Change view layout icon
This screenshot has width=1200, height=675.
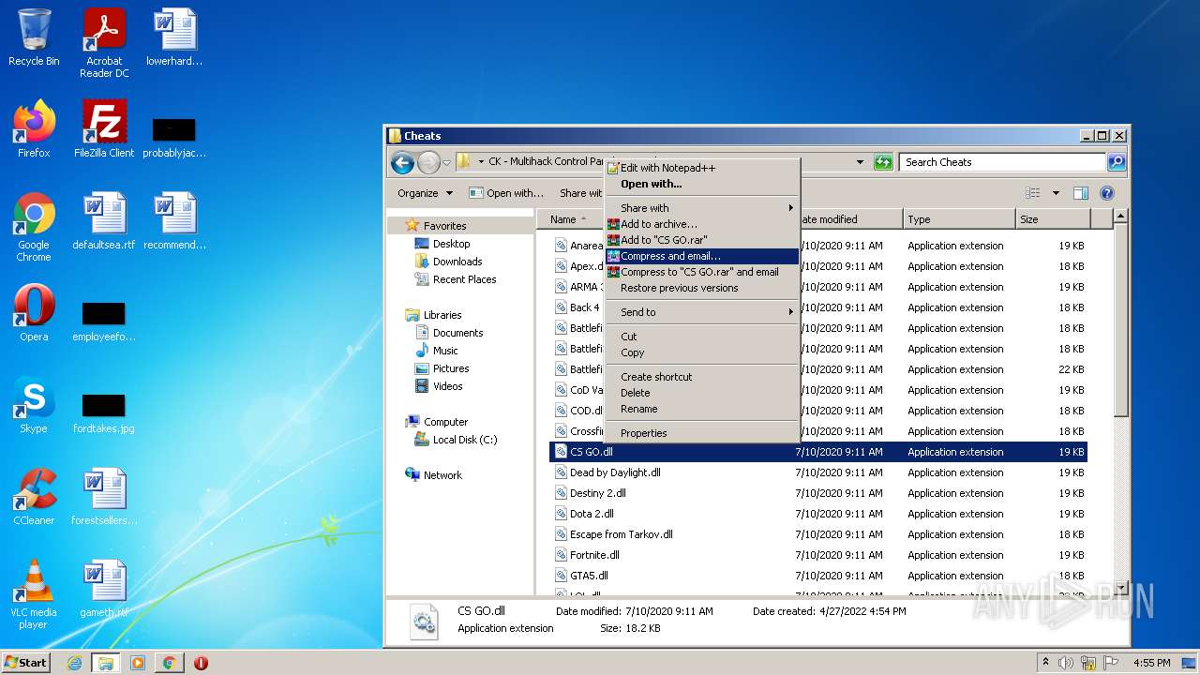pyautogui.click(x=1033, y=193)
